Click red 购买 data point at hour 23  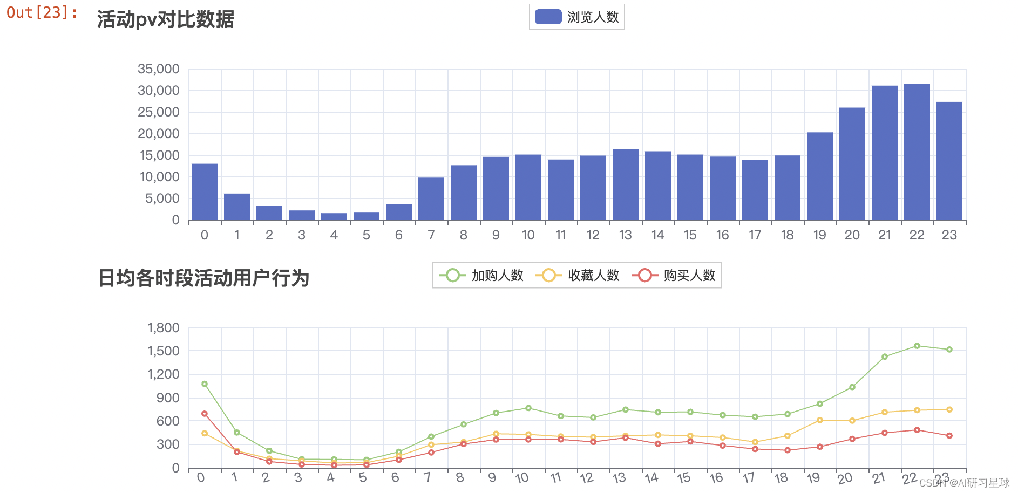pyautogui.click(x=949, y=435)
